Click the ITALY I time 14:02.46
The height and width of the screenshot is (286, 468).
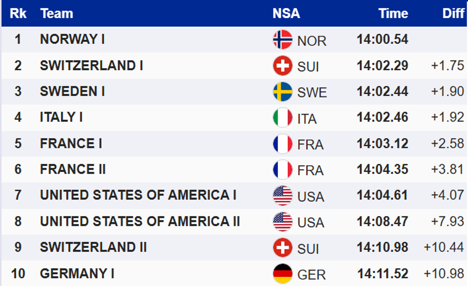click(382, 118)
